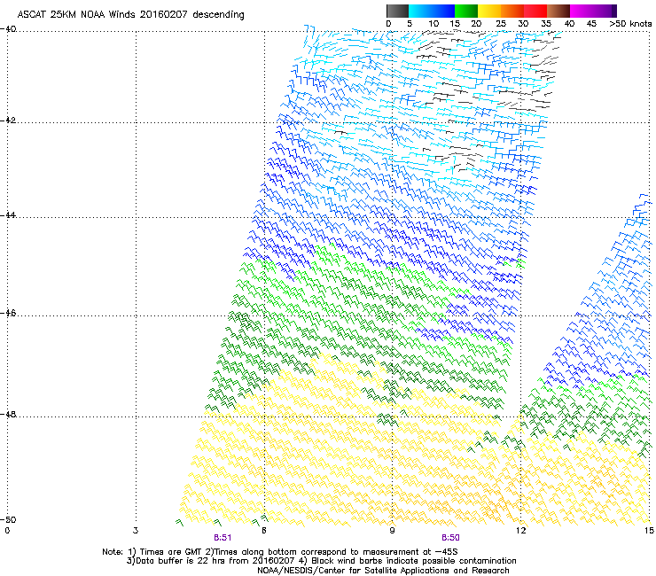Image resolution: width=656 pixels, height=576 pixels.
Task: Click the '30' label under the color legend
Action: coord(523,24)
